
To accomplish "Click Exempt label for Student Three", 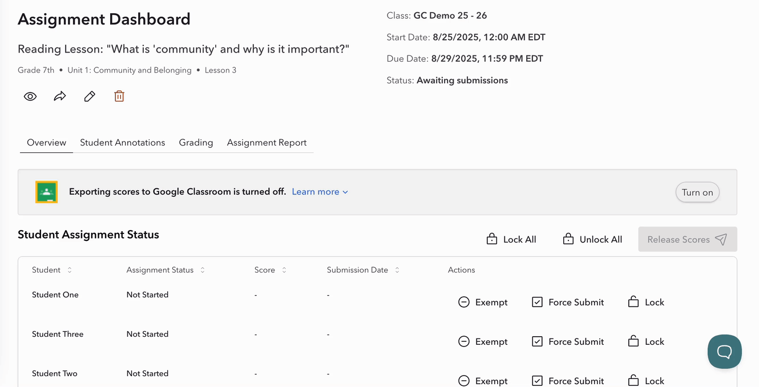I will point(491,342).
